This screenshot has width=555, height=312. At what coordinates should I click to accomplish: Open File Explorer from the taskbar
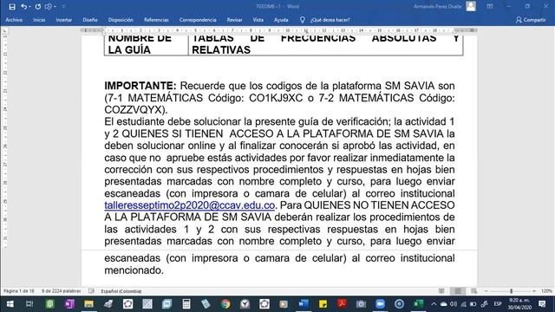pyautogui.click(x=88, y=304)
